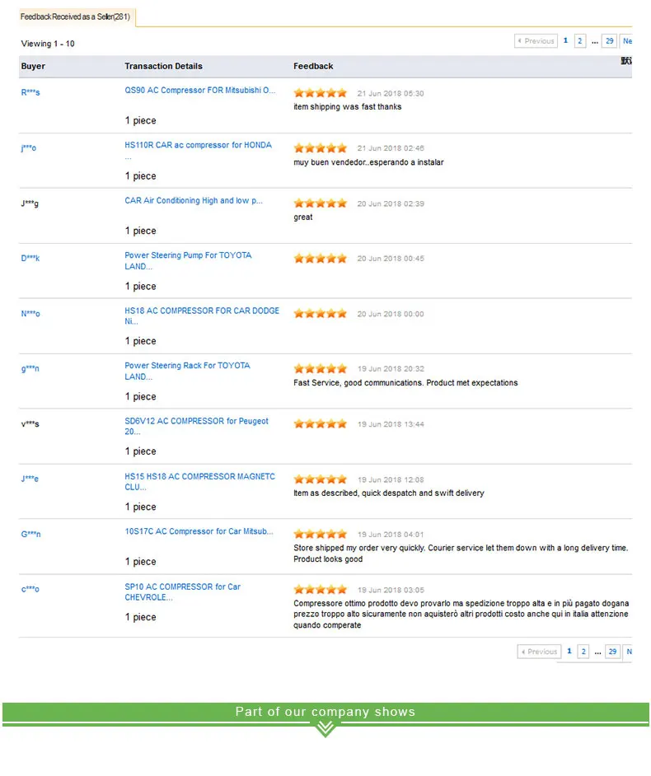Click the Transaction Details column header
The height and width of the screenshot is (776, 651).
point(163,67)
